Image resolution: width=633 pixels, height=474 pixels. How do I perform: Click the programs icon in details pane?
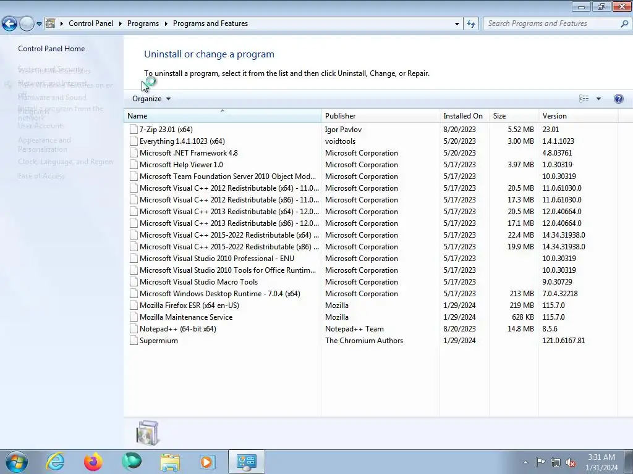pyautogui.click(x=148, y=433)
